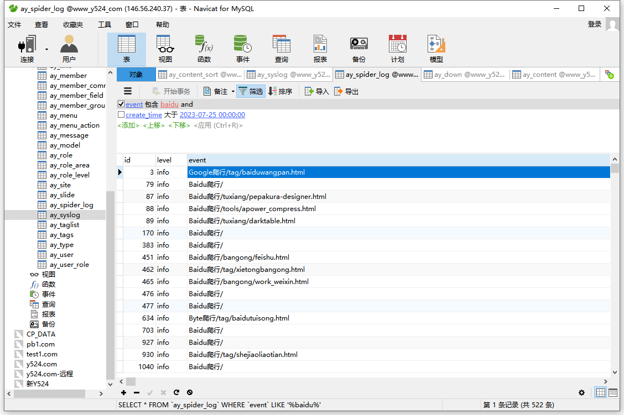Image resolution: width=624 pixels, height=415 pixels.
Task: Open the 计划 (Schedule) toolbar icon
Action: (x=397, y=49)
